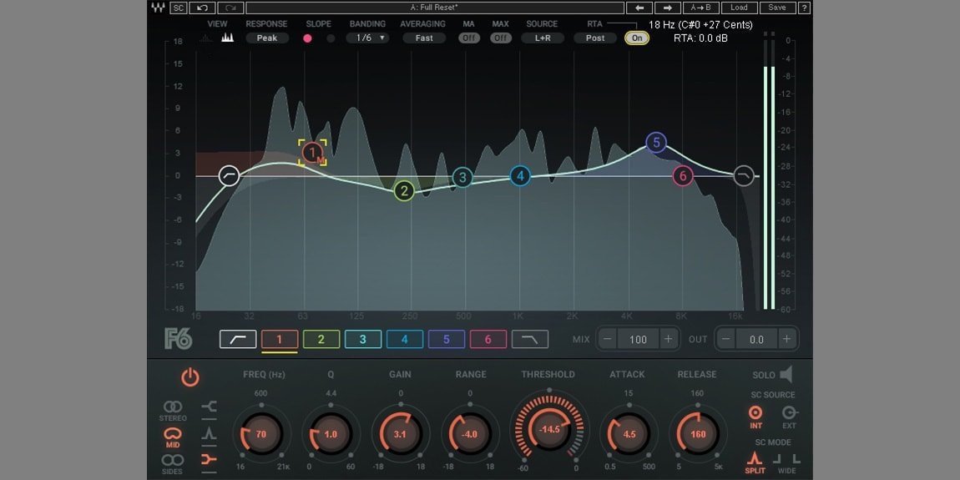Decrease Mix value with minus button
960x480 pixels.
608,339
